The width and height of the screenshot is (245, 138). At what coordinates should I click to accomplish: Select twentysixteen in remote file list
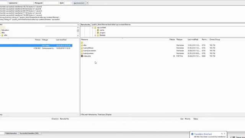click(88, 53)
